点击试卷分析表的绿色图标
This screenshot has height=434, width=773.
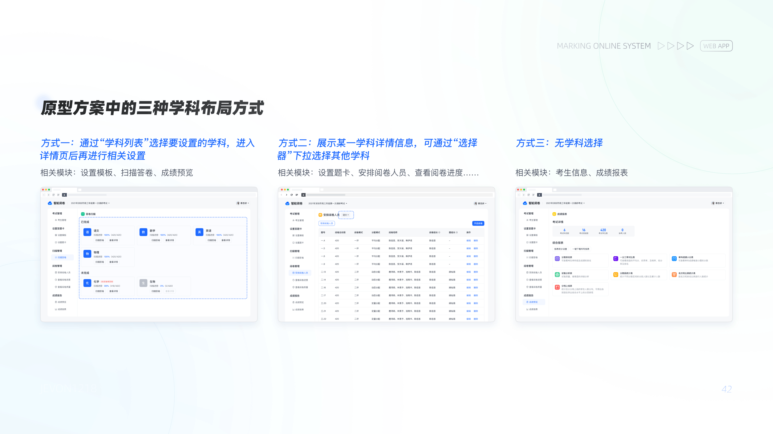pyautogui.click(x=557, y=274)
